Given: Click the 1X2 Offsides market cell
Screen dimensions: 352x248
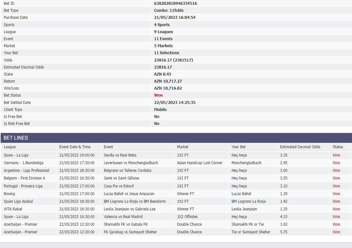Looking at the screenshot, I should click(x=187, y=217).
